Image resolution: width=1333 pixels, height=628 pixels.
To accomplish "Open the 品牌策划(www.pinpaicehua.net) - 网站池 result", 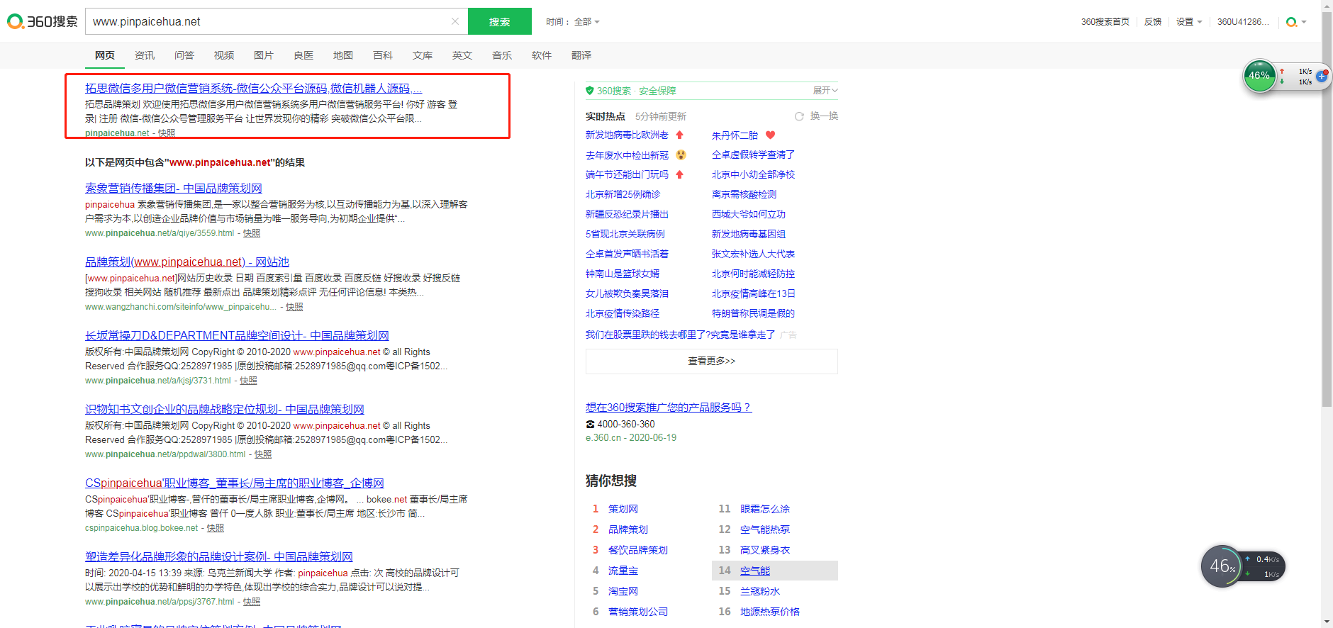I will click(x=187, y=262).
